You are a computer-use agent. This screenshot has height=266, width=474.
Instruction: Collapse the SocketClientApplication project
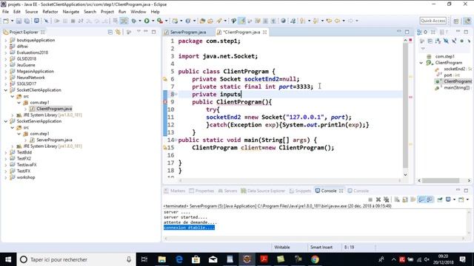6,90
